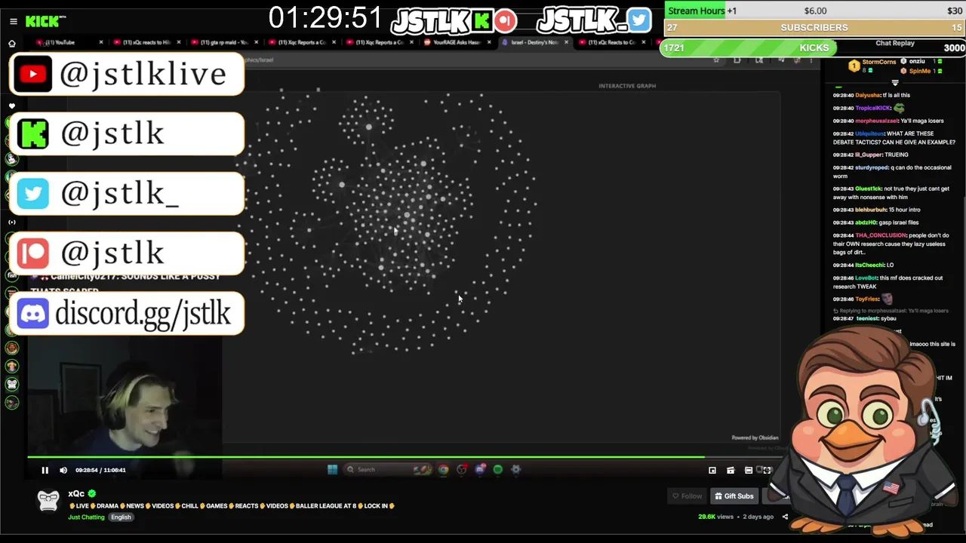Click the Stream Hours goal bar
This screenshot has height=543, width=966.
814,11
